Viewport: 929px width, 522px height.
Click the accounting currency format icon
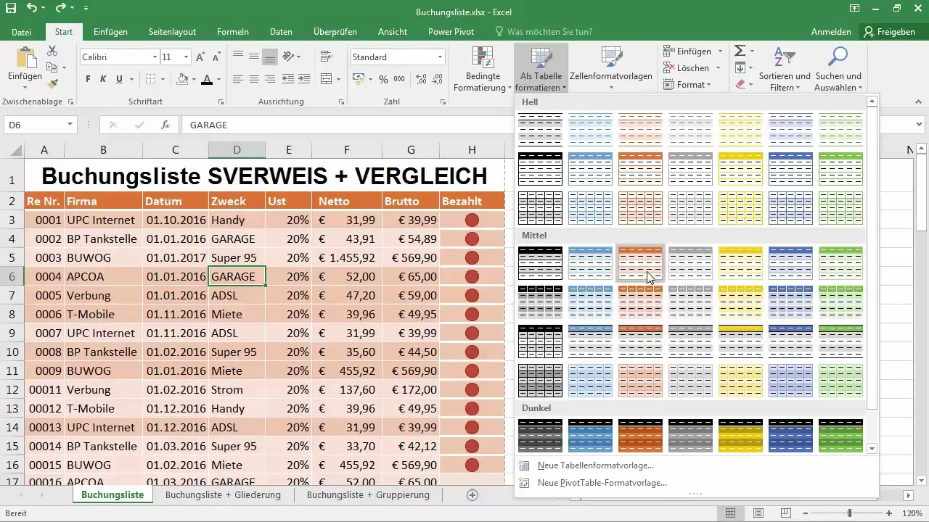358,79
